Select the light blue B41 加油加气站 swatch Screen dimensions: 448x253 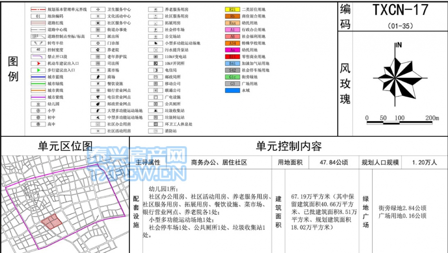click(x=233, y=63)
